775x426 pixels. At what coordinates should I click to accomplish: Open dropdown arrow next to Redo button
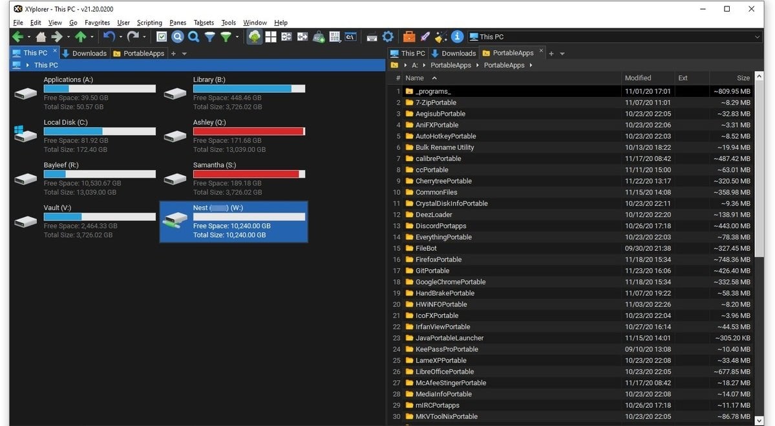tap(144, 37)
